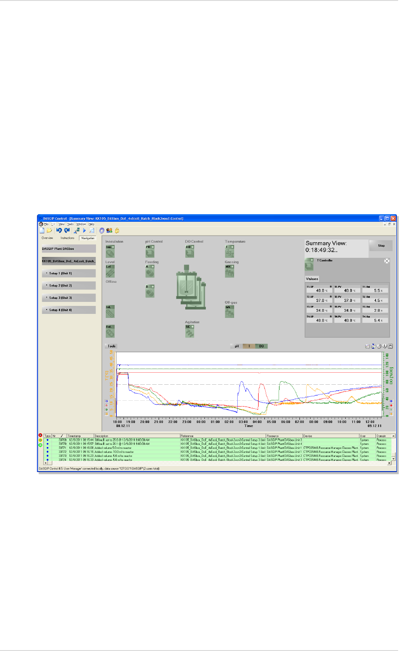Click the T Controller panel icon
Viewport: 399px width, 651px height.
point(309,264)
